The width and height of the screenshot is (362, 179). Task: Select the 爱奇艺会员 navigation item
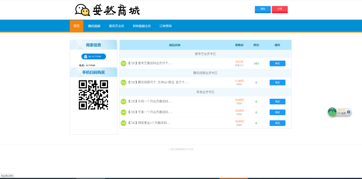pyautogui.click(x=116, y=25)
